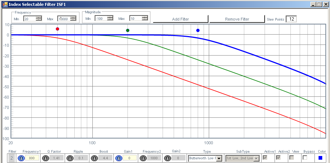This screenshot has height=163, width=330.
Task: Click the Gain1 value field
Action: 130,158
